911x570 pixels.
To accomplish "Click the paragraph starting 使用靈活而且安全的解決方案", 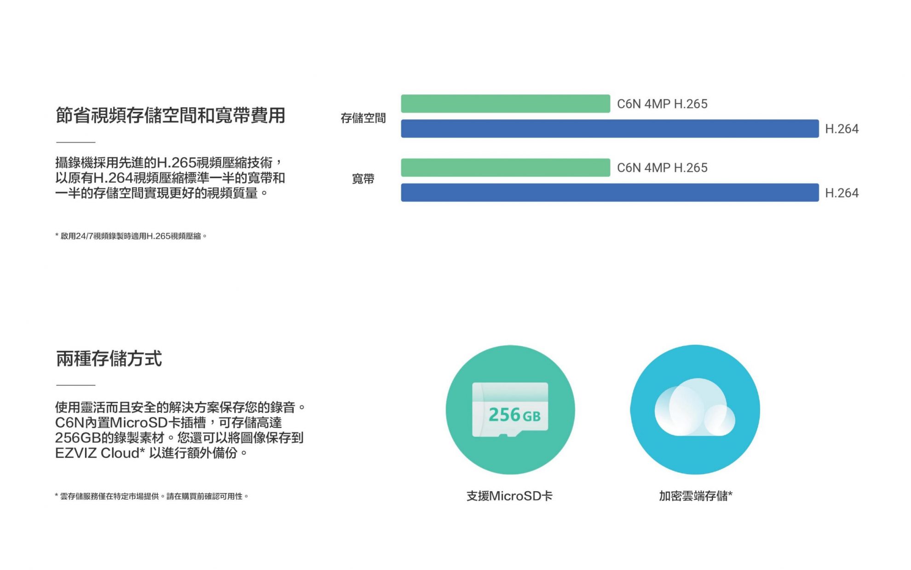I will [180, 430].
